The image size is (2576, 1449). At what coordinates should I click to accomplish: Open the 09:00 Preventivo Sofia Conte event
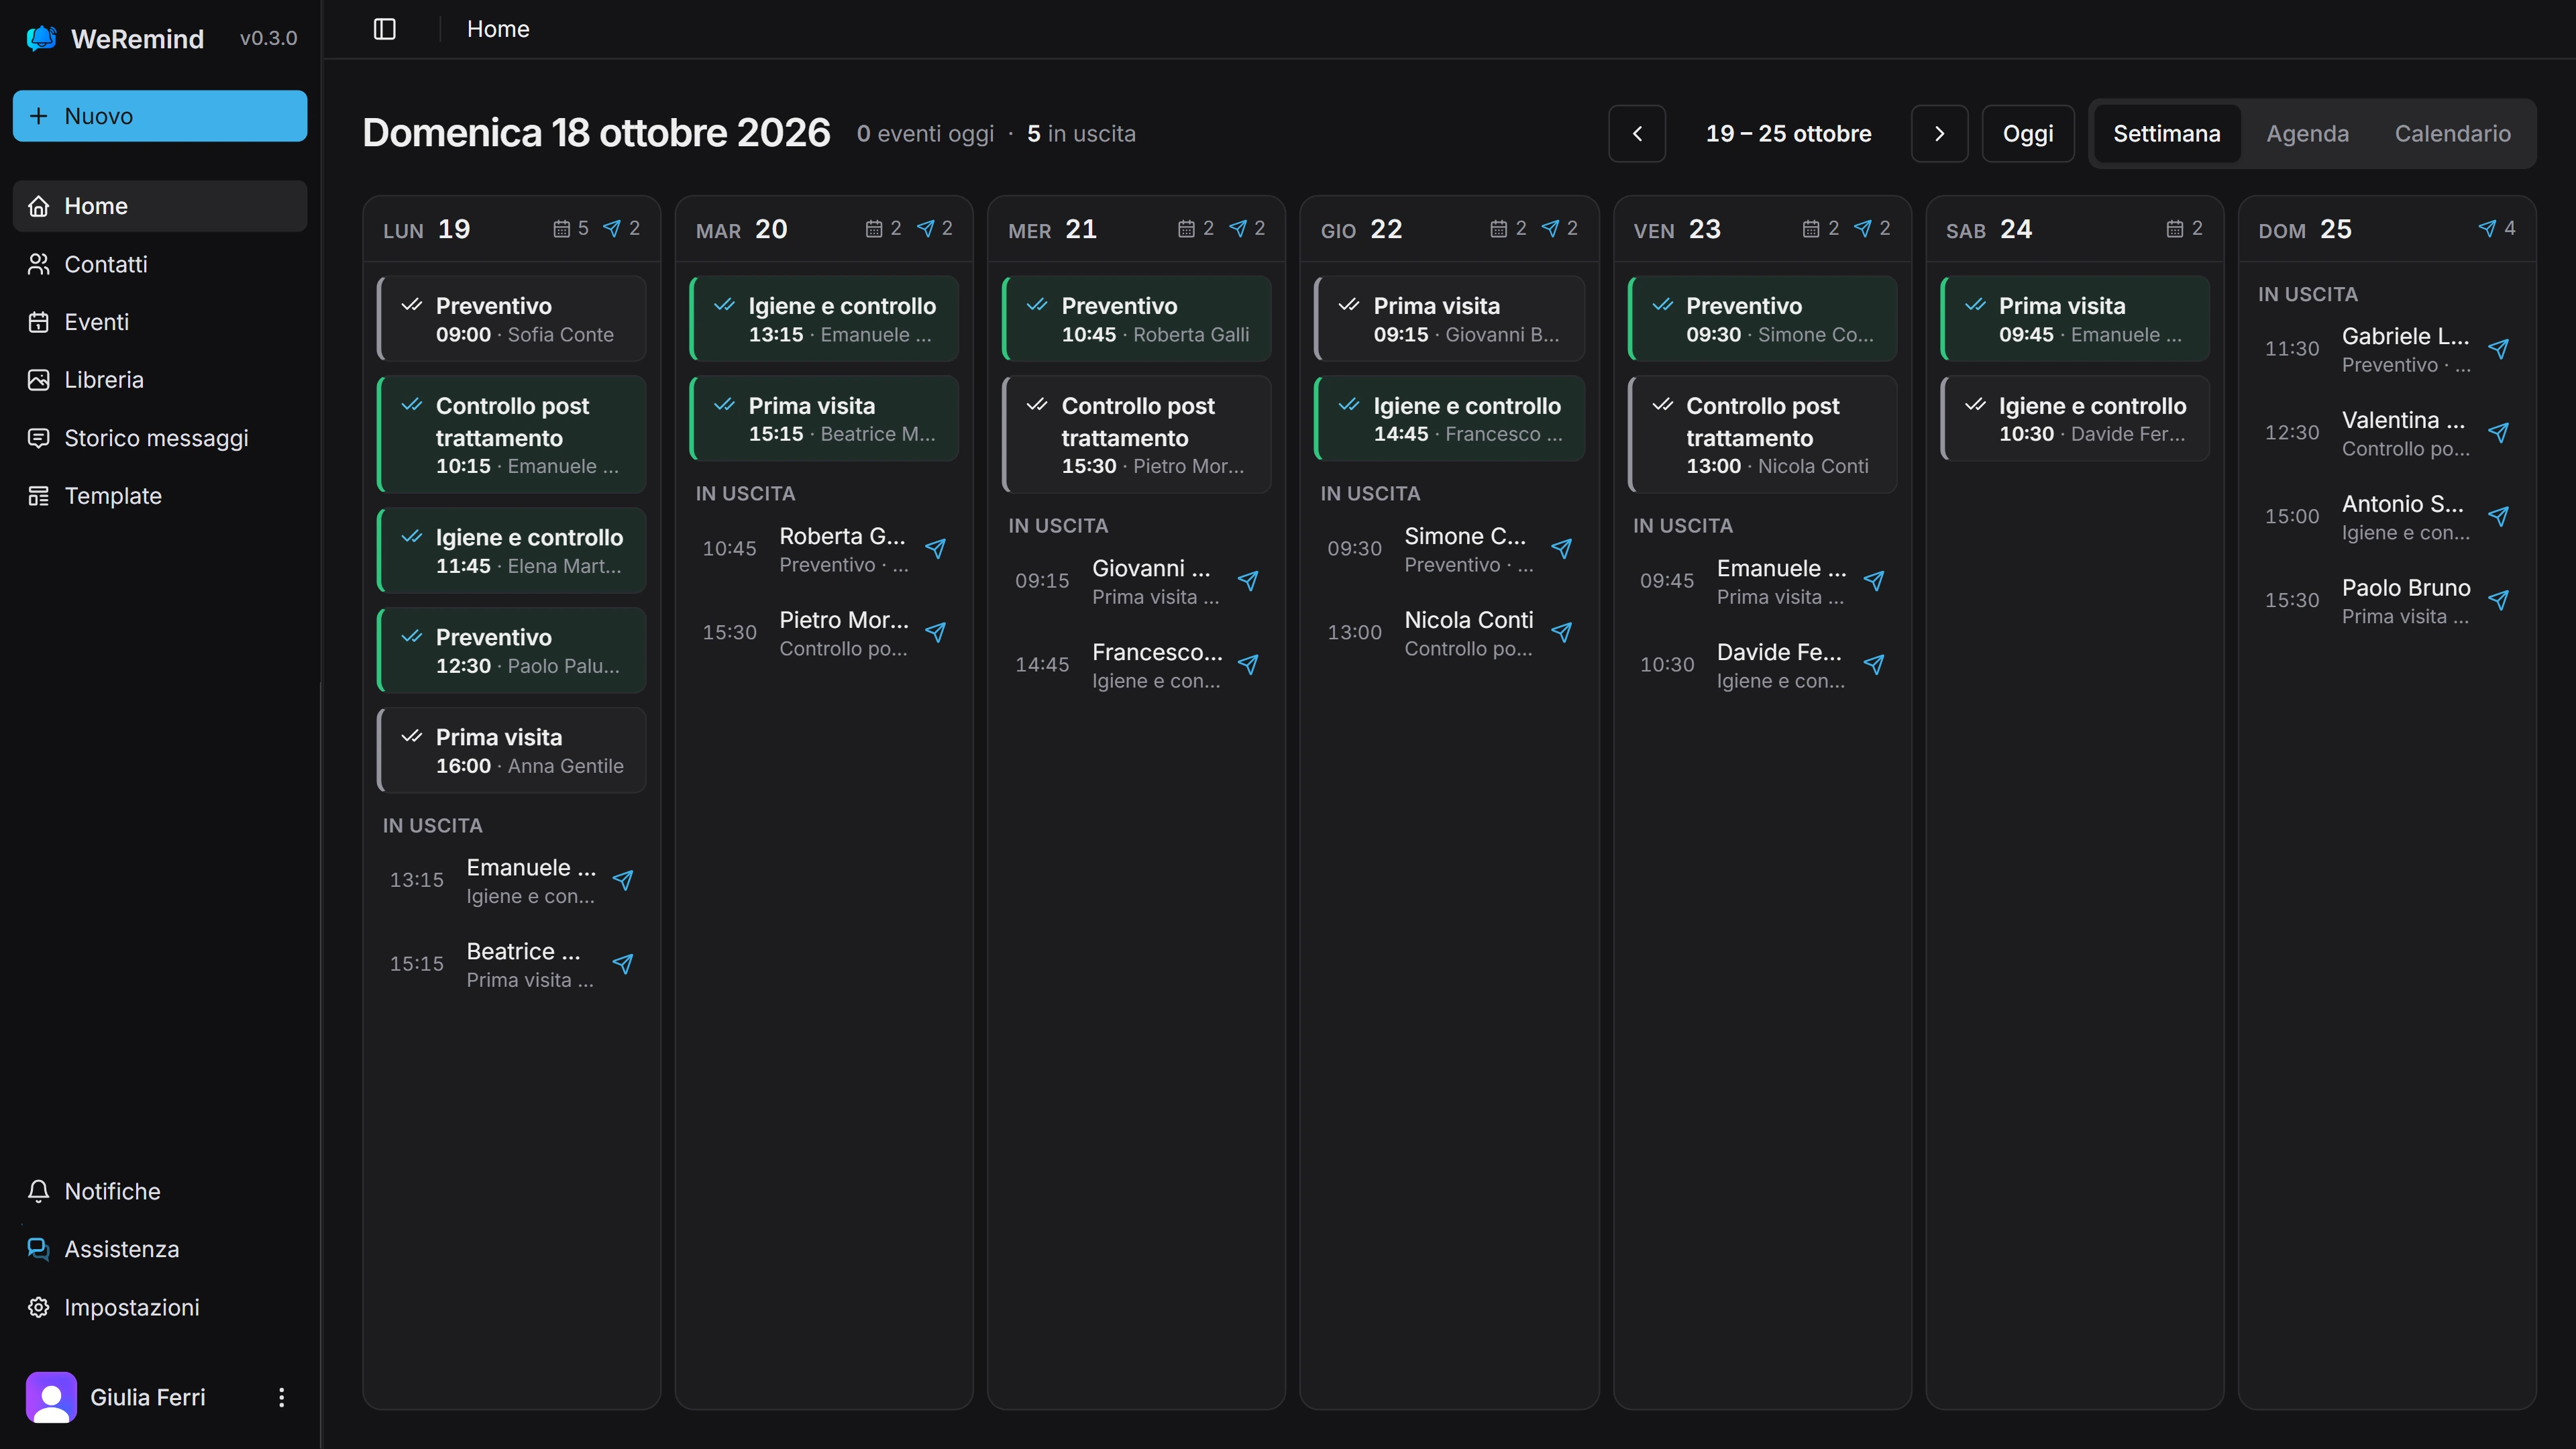(x=511, y=319)
